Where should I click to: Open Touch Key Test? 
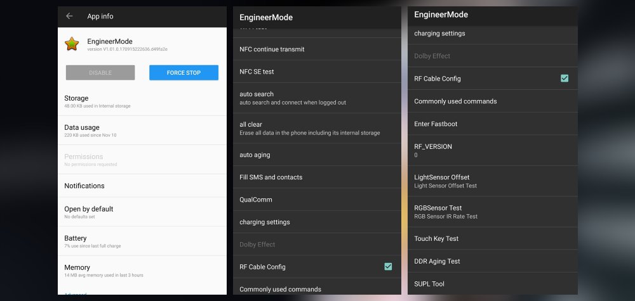[x=493, y=238]
